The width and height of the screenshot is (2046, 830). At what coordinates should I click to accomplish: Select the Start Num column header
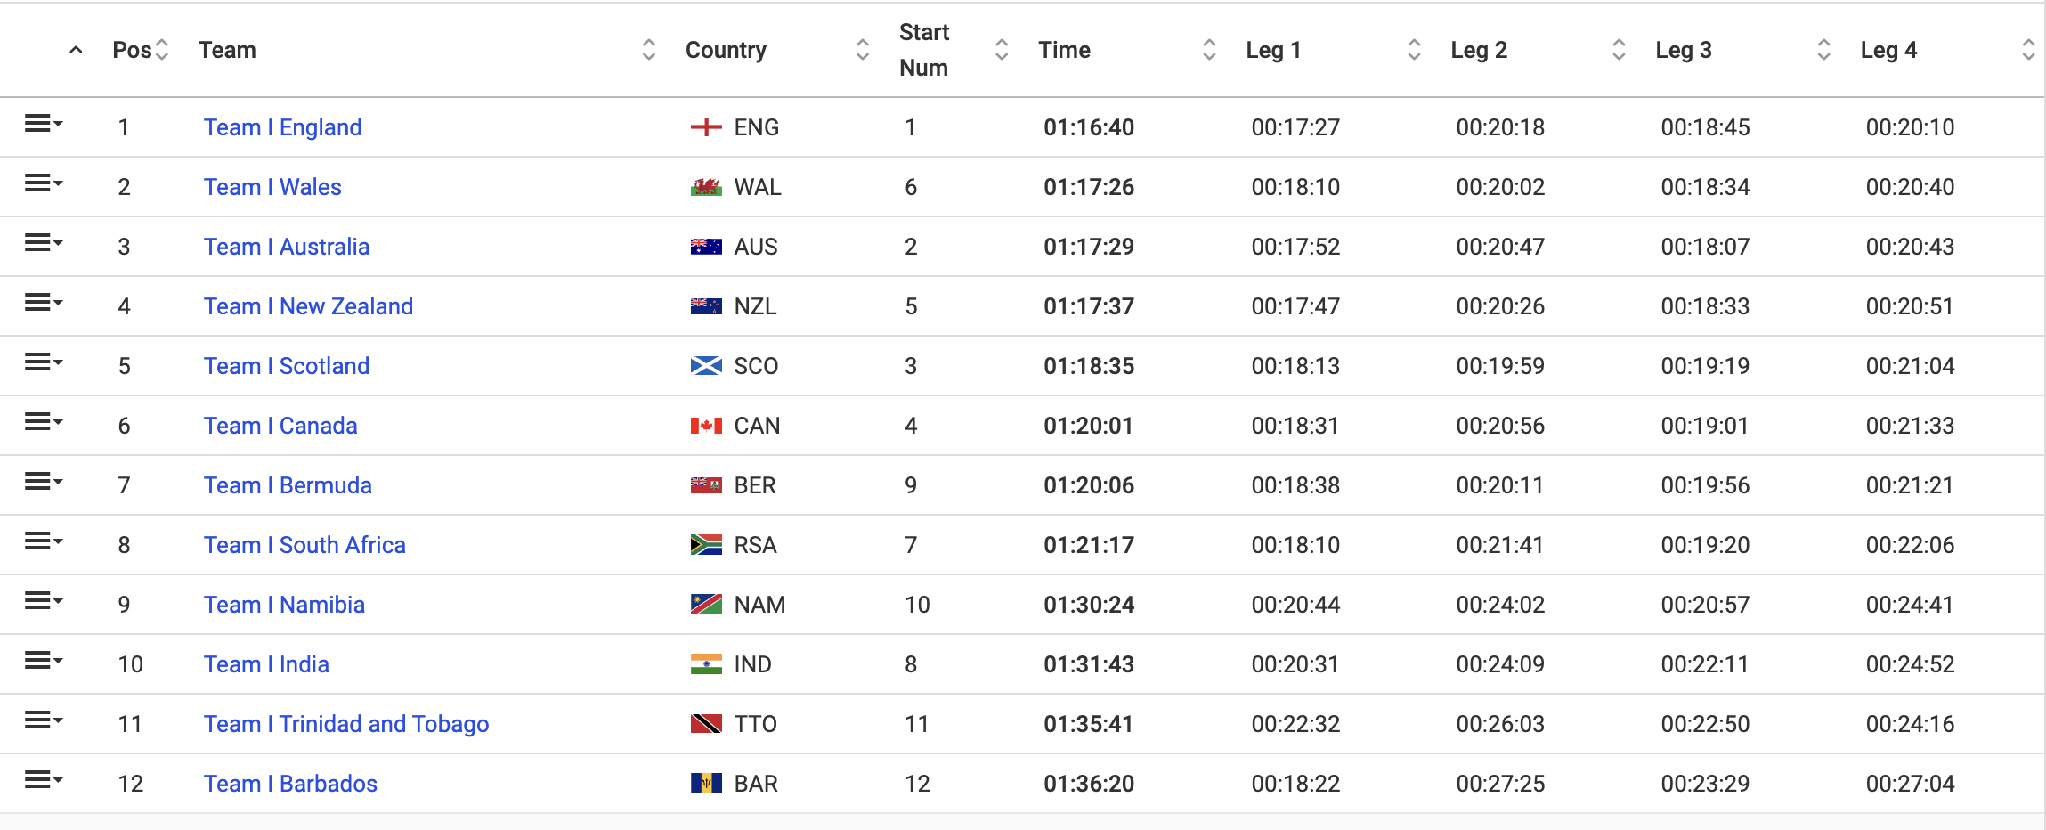coord(923,50)
